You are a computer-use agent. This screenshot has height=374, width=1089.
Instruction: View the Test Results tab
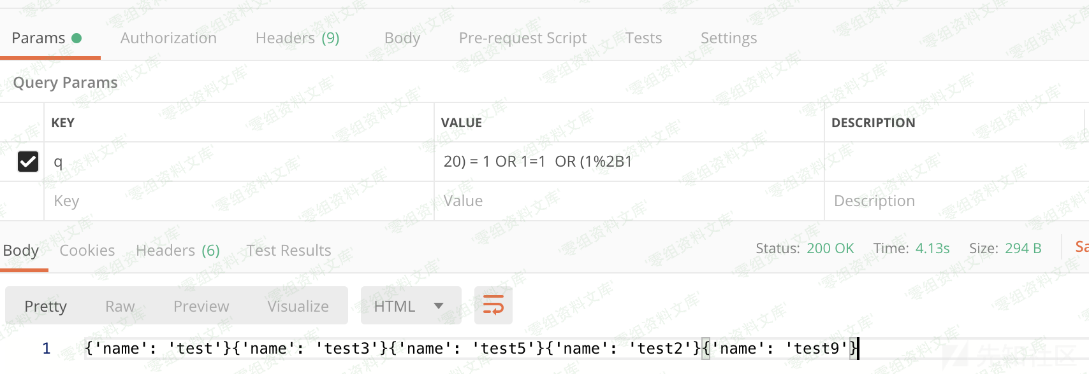288,251
